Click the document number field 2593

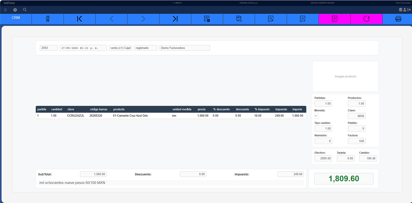point(49,48)
